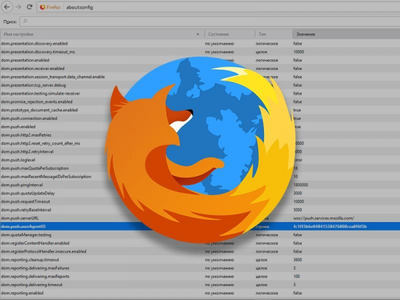
Task: Select dom.reporting.delivering.maxReports row
Action: click(200, 276)
